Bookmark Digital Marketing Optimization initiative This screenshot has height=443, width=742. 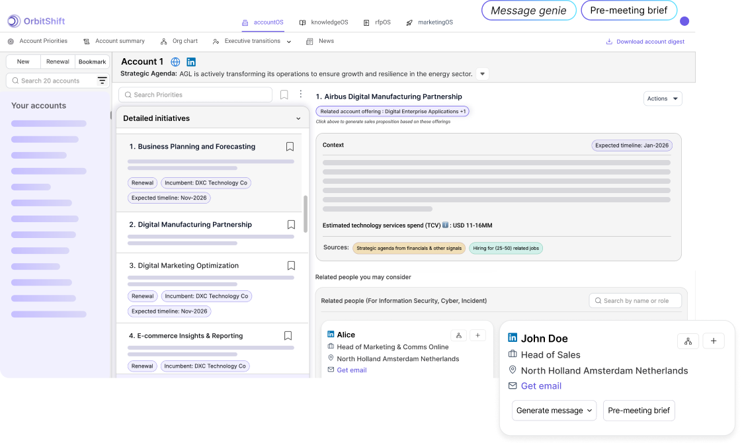pos(291,266)
